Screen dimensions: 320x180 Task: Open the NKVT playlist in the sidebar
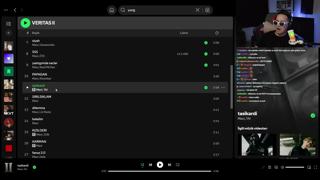coord(9,110)
